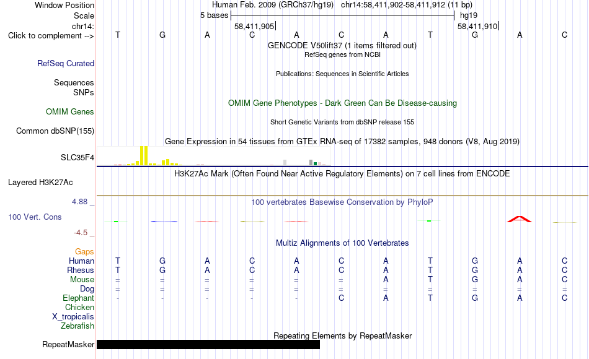
Task: Click the GENCODE V50lift37 track title
Action: coord(342,45)
